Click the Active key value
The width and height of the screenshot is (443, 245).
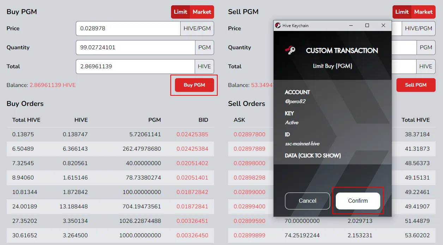coord(292,122)
